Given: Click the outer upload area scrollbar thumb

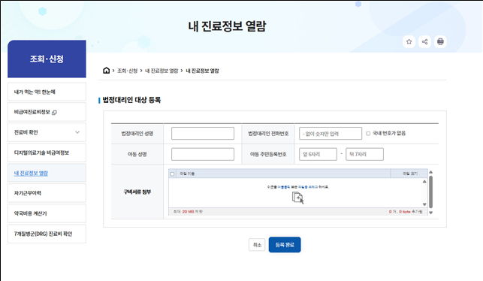Looking at the screenshot, I should pos(431,192).
